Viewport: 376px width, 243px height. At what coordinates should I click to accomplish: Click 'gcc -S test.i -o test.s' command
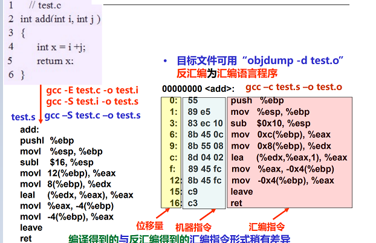click(92, 102)
